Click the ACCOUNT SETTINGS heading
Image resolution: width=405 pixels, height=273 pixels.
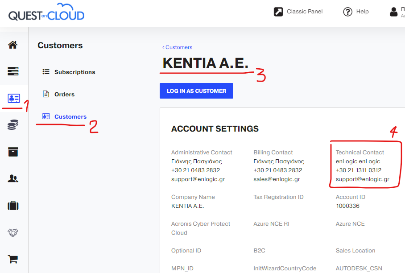click(215, 128)
